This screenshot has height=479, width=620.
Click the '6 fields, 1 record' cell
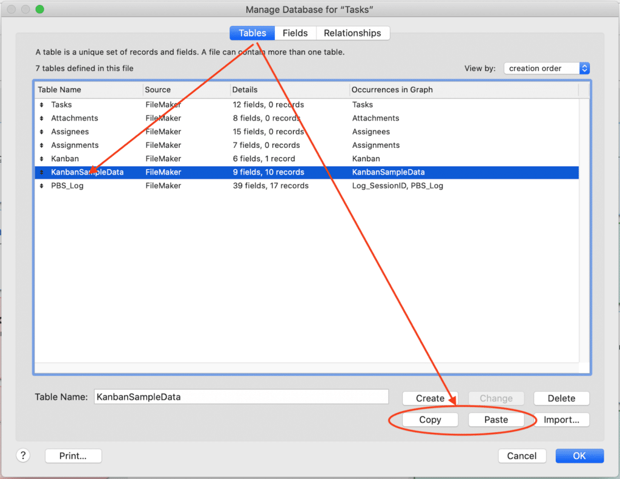coord(264,159)
